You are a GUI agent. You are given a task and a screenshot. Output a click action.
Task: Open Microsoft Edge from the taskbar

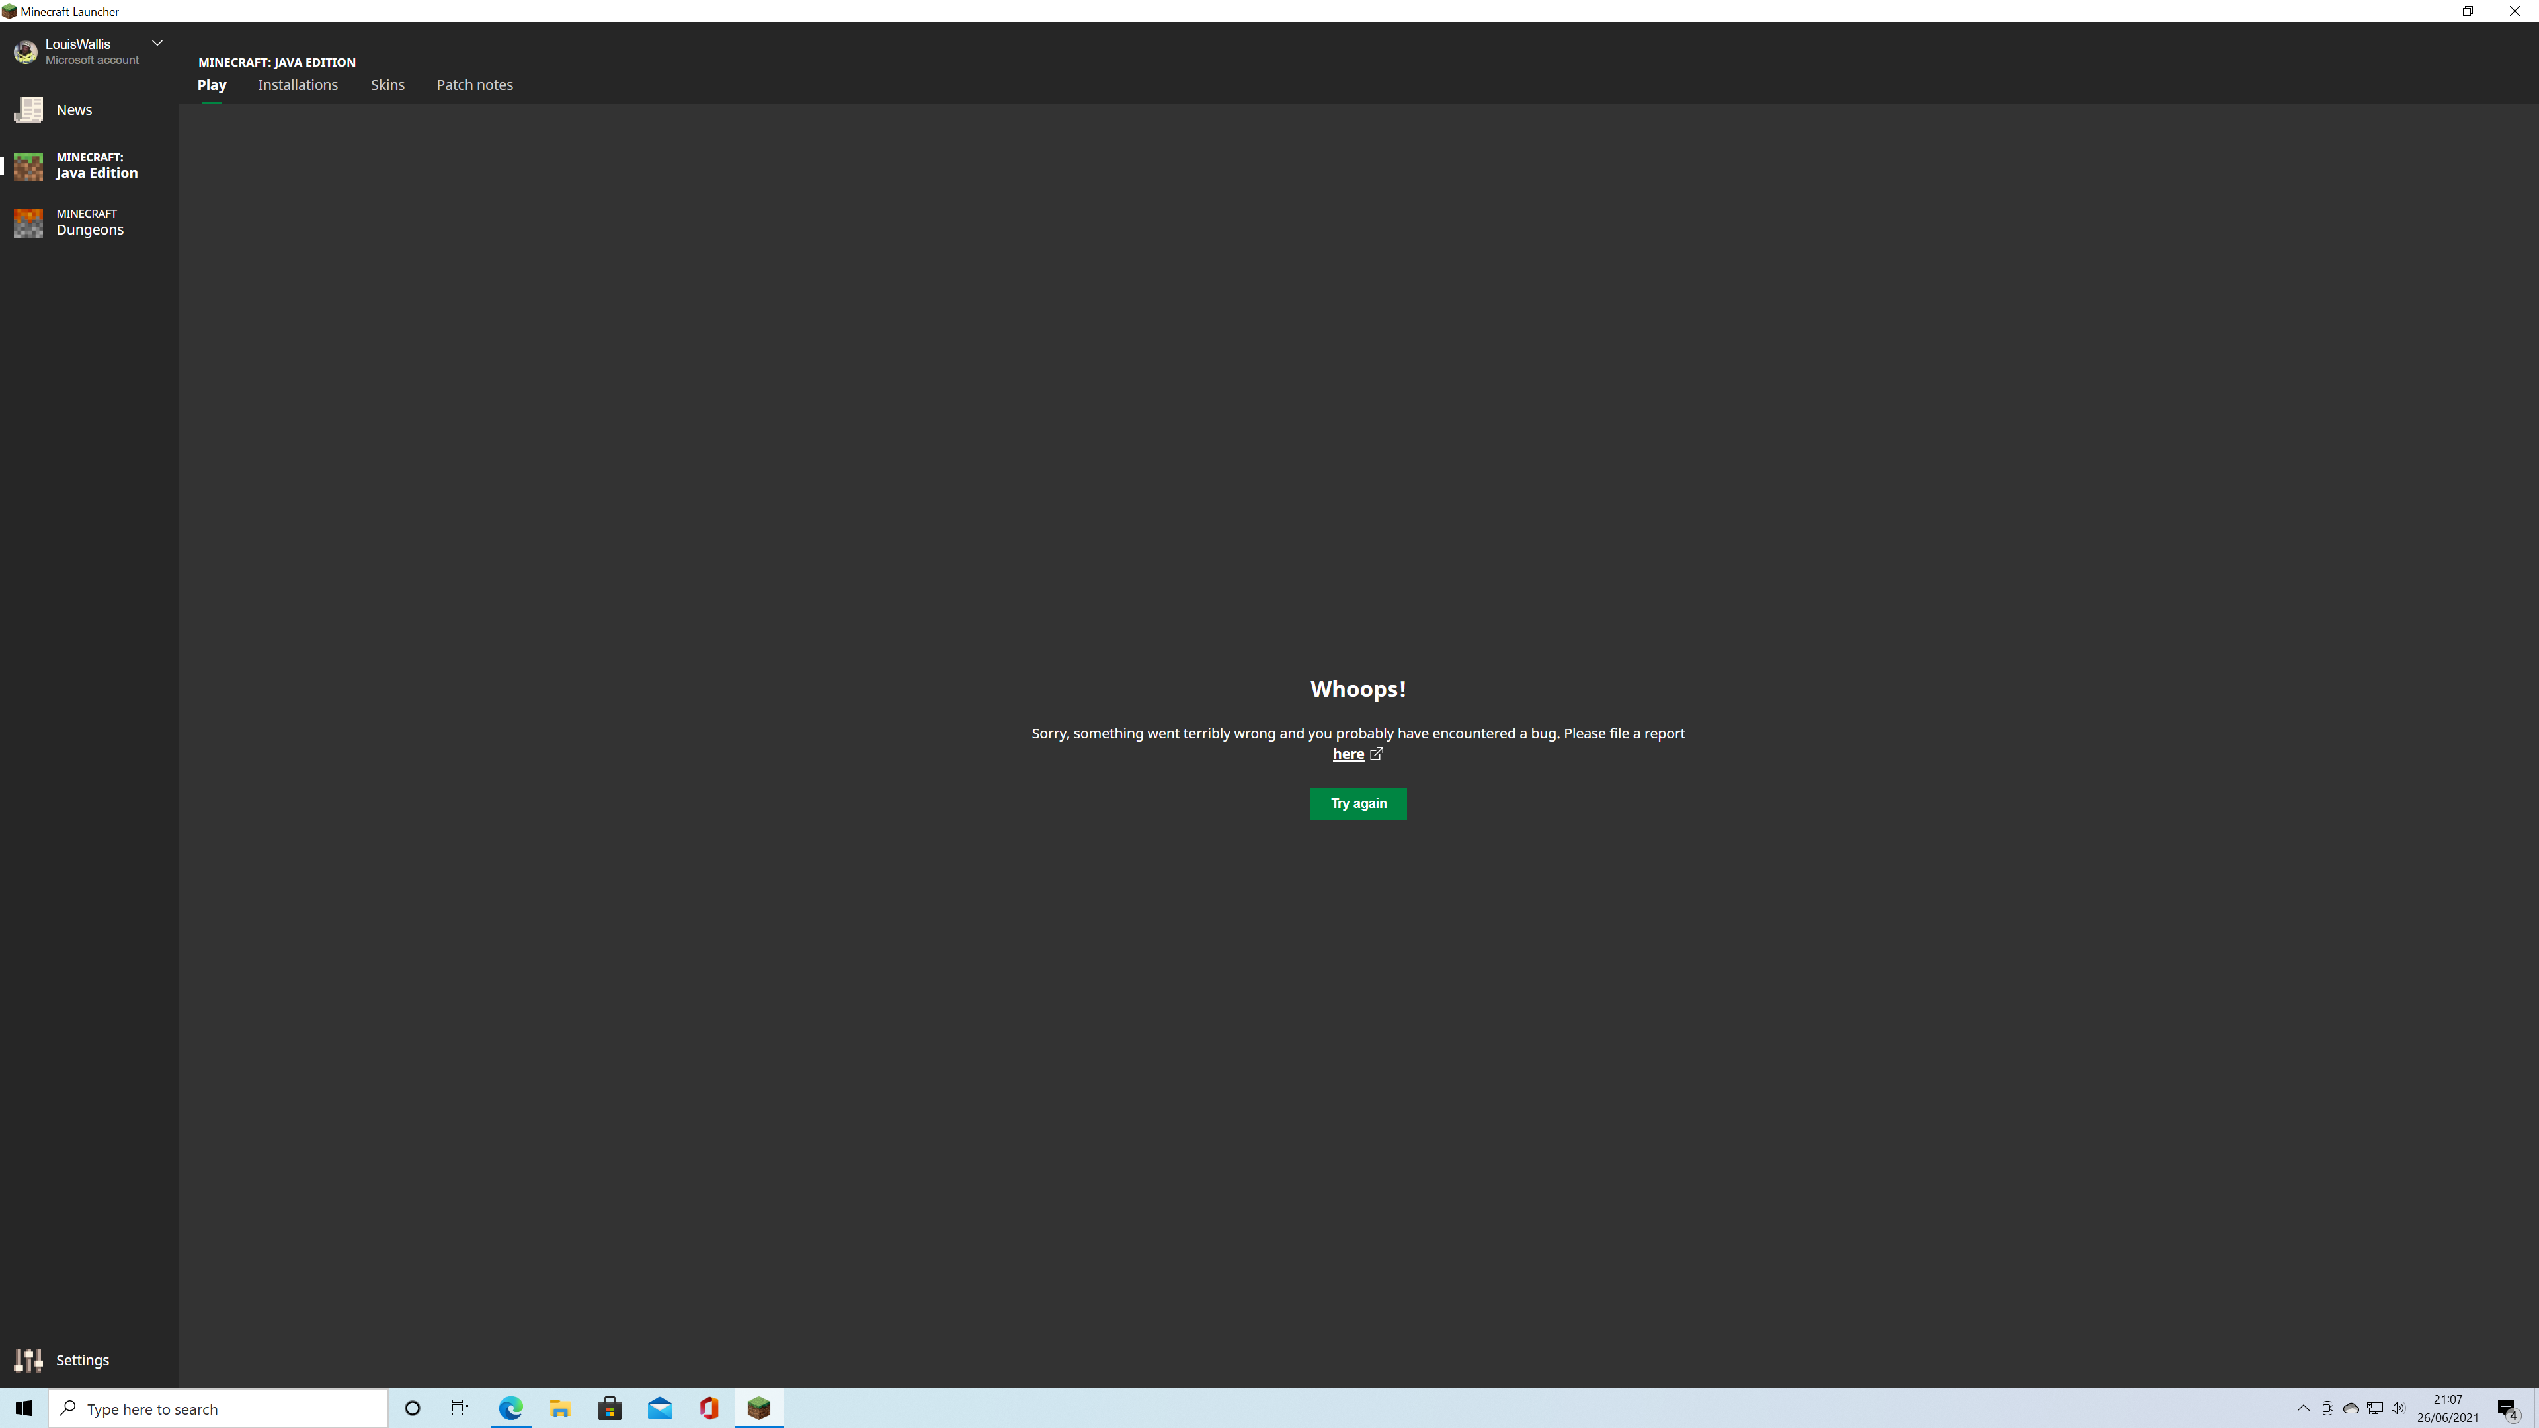(510, 1408)
